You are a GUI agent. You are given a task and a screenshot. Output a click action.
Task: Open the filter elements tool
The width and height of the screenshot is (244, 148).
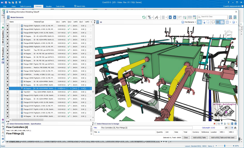tap(149, 17)
